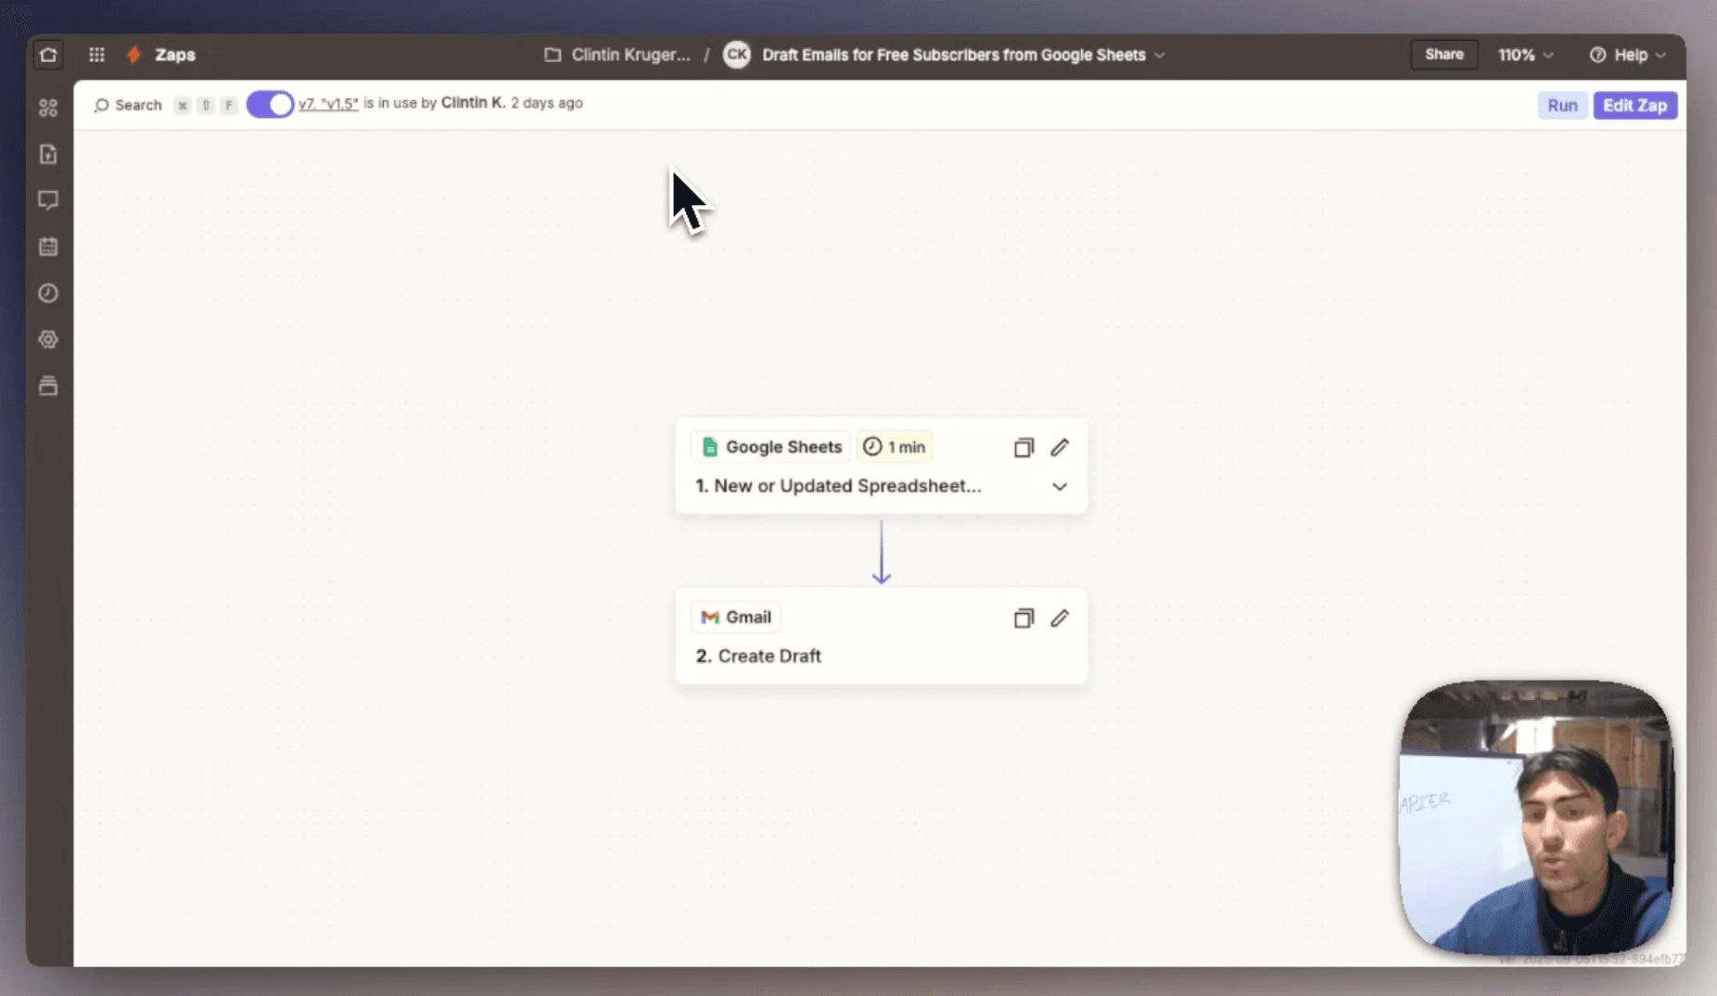Toggle the Zap on/off switch
This screenshot has width=1717, height=996.
point(270,104)
